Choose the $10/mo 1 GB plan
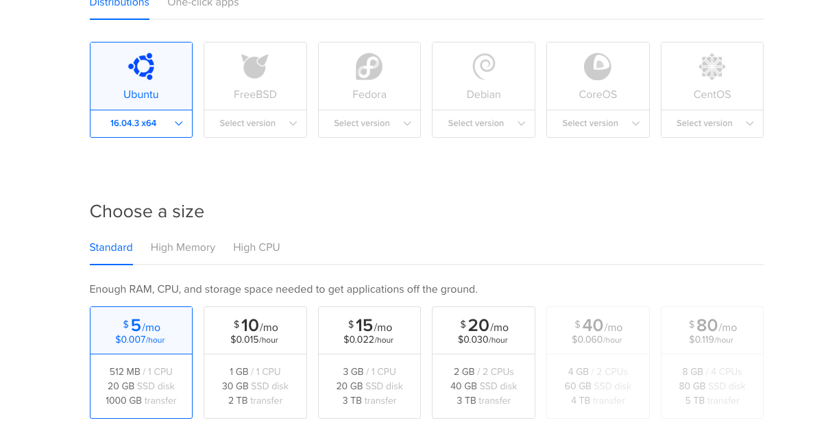This screenshot has height=427, width=839. click(x=255, y=363)
